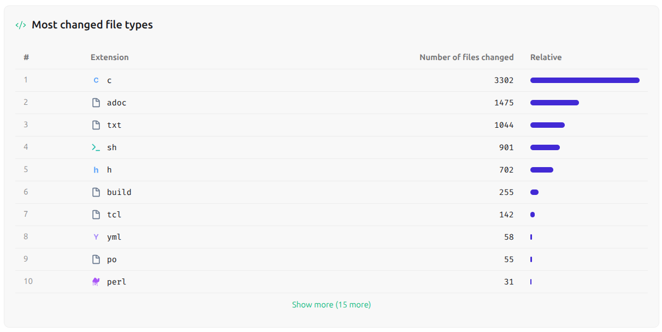Click the Relative column header
662x332 pixels.
pyautogui.click(x=546, y=57)
